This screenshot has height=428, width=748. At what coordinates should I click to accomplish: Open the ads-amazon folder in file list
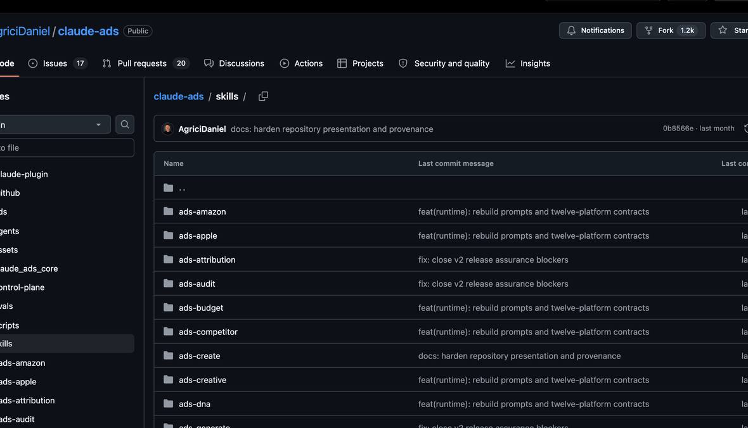pyautogui.click(x=202, y=211)
